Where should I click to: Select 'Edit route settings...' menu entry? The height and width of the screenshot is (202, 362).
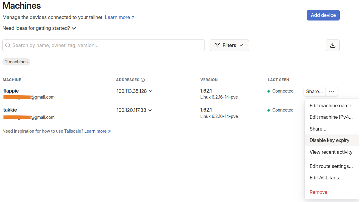[x=332, y=166]
